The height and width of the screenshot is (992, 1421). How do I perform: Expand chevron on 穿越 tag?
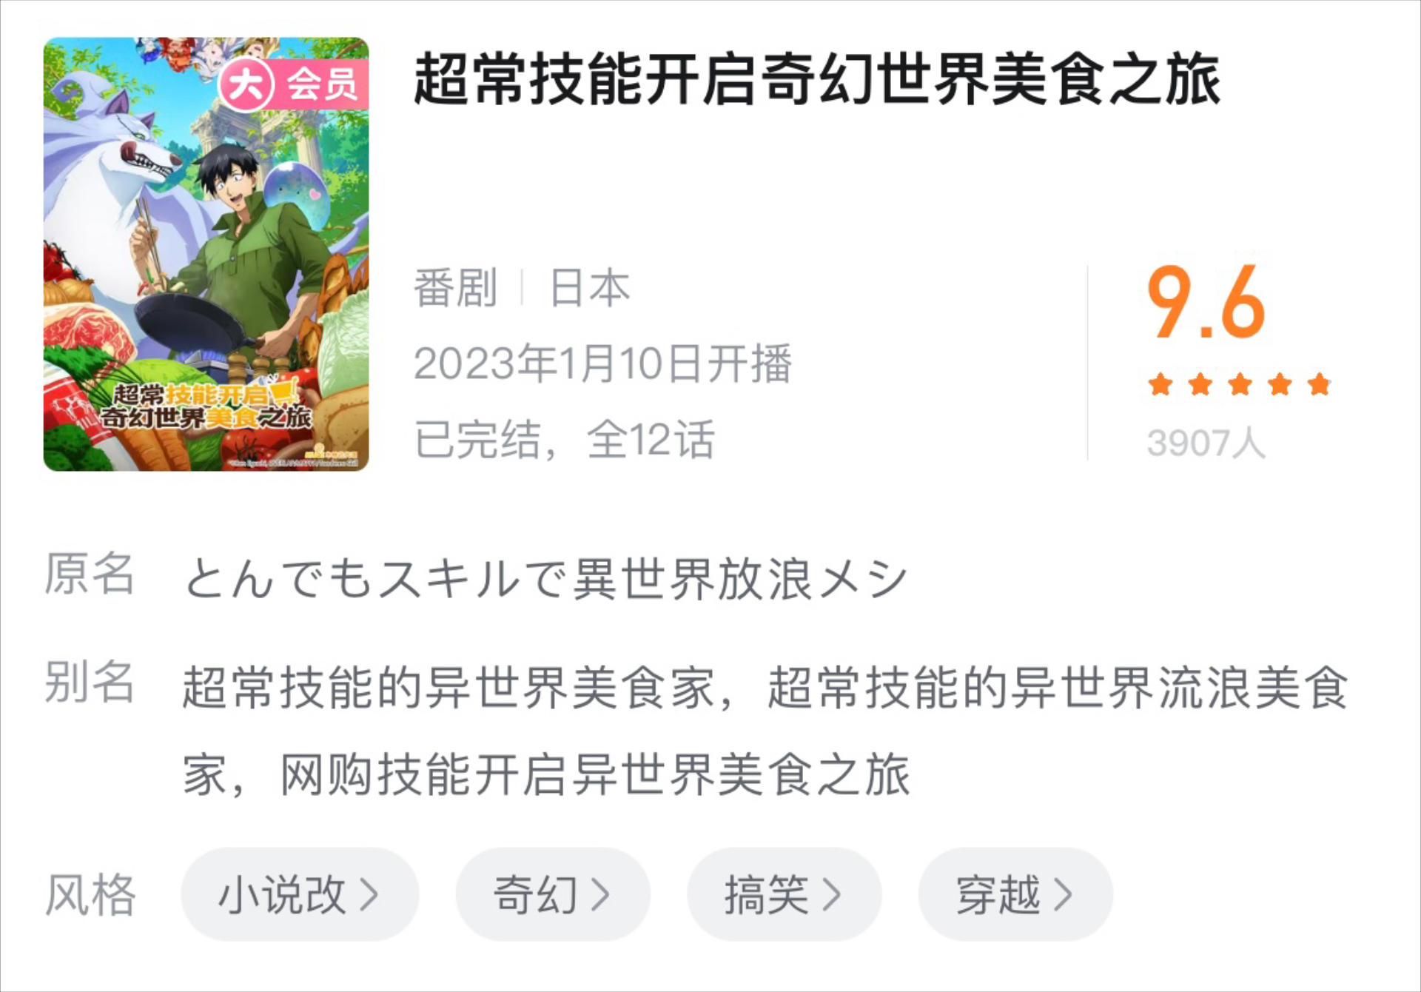(1064, 894)
